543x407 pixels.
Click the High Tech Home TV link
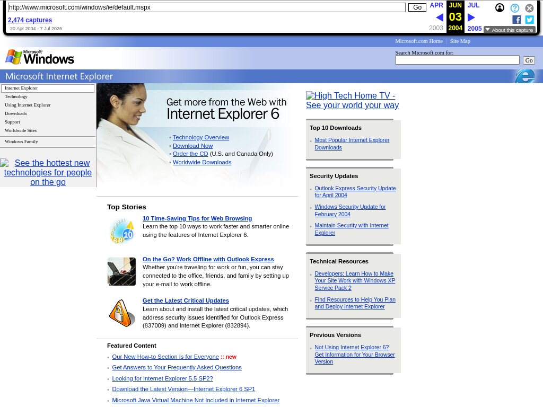click(x=352, y=100)
